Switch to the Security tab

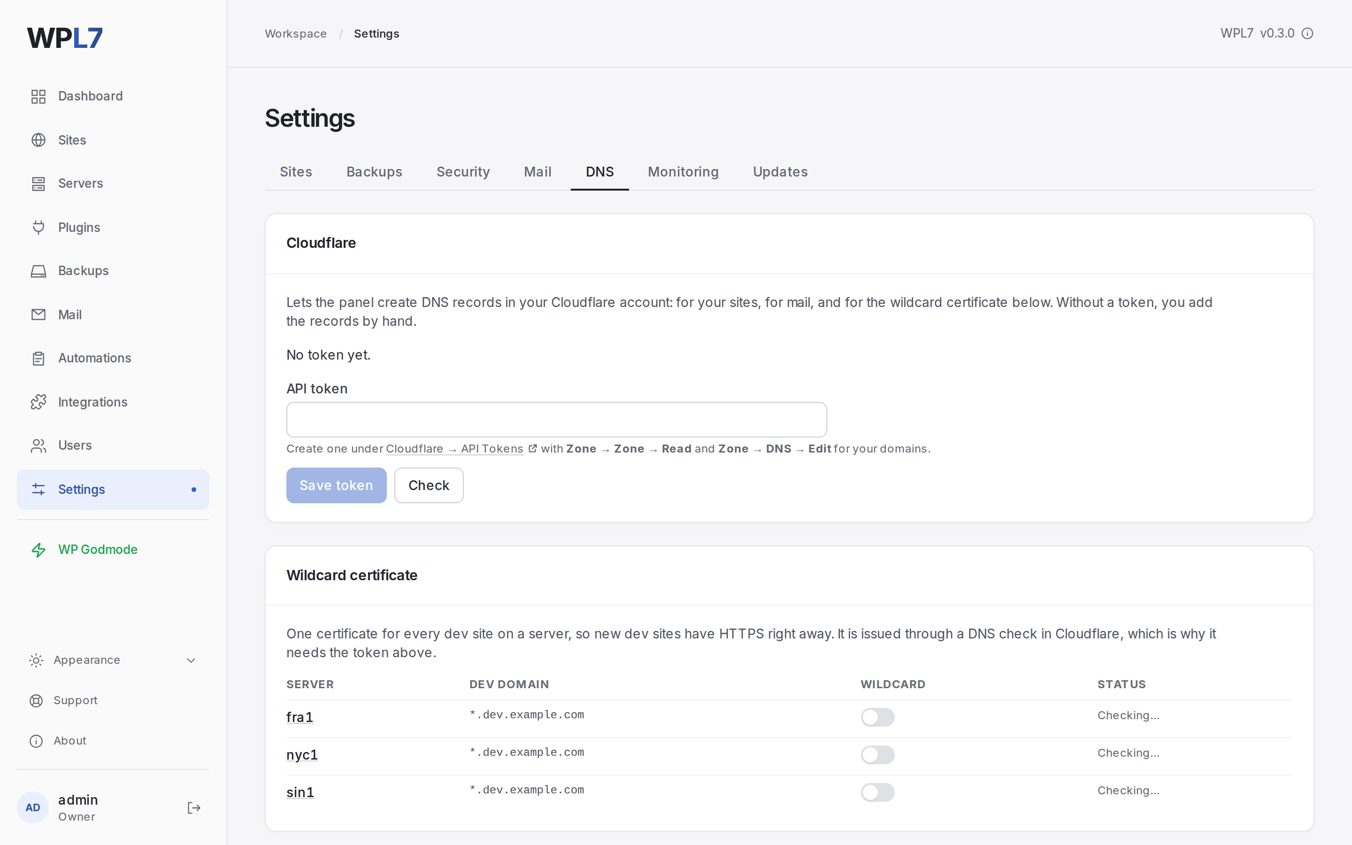tap(462, 171)
